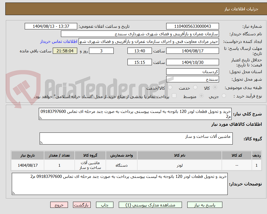267x214 pixels.
Task: Check the اسناد خزانه اسلامی payment checkbox
Action: (x=174, y=96)
